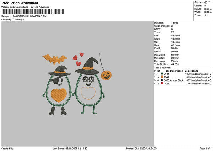
Task: Click the 'Description' column header
Action: [176, 71]
